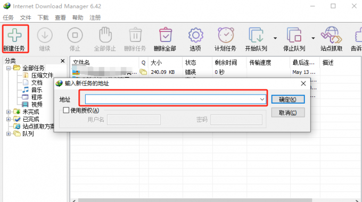
Task: Select 程序 category
Action: pos(37,97)
